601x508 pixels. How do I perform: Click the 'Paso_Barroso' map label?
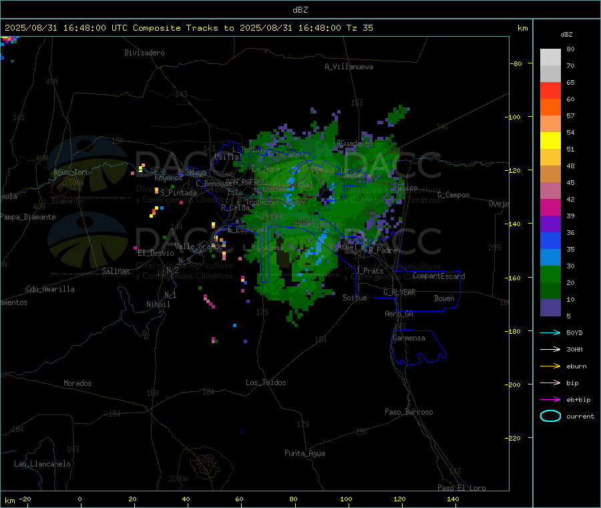(x=409, y=413)
